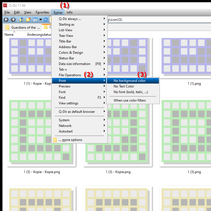Open the Find F3 submenu

[x=80, y=98]
